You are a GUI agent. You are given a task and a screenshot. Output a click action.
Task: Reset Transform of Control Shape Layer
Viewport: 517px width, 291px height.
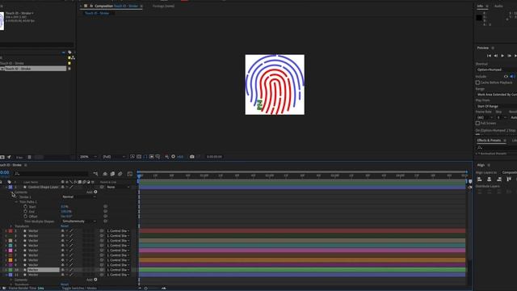(x=65, y=226)
